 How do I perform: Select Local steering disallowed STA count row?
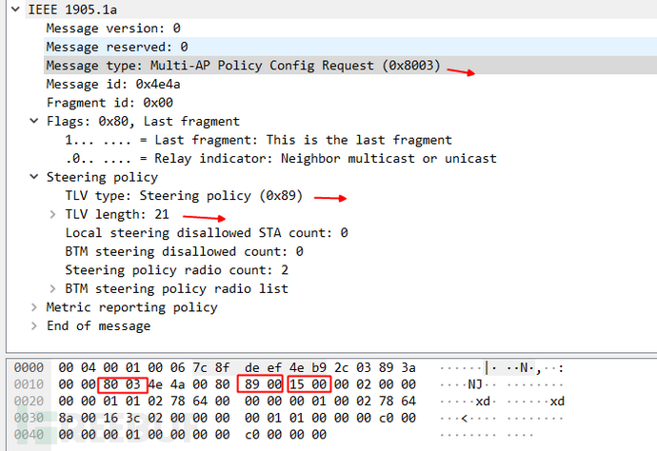(x=207, y=233)
